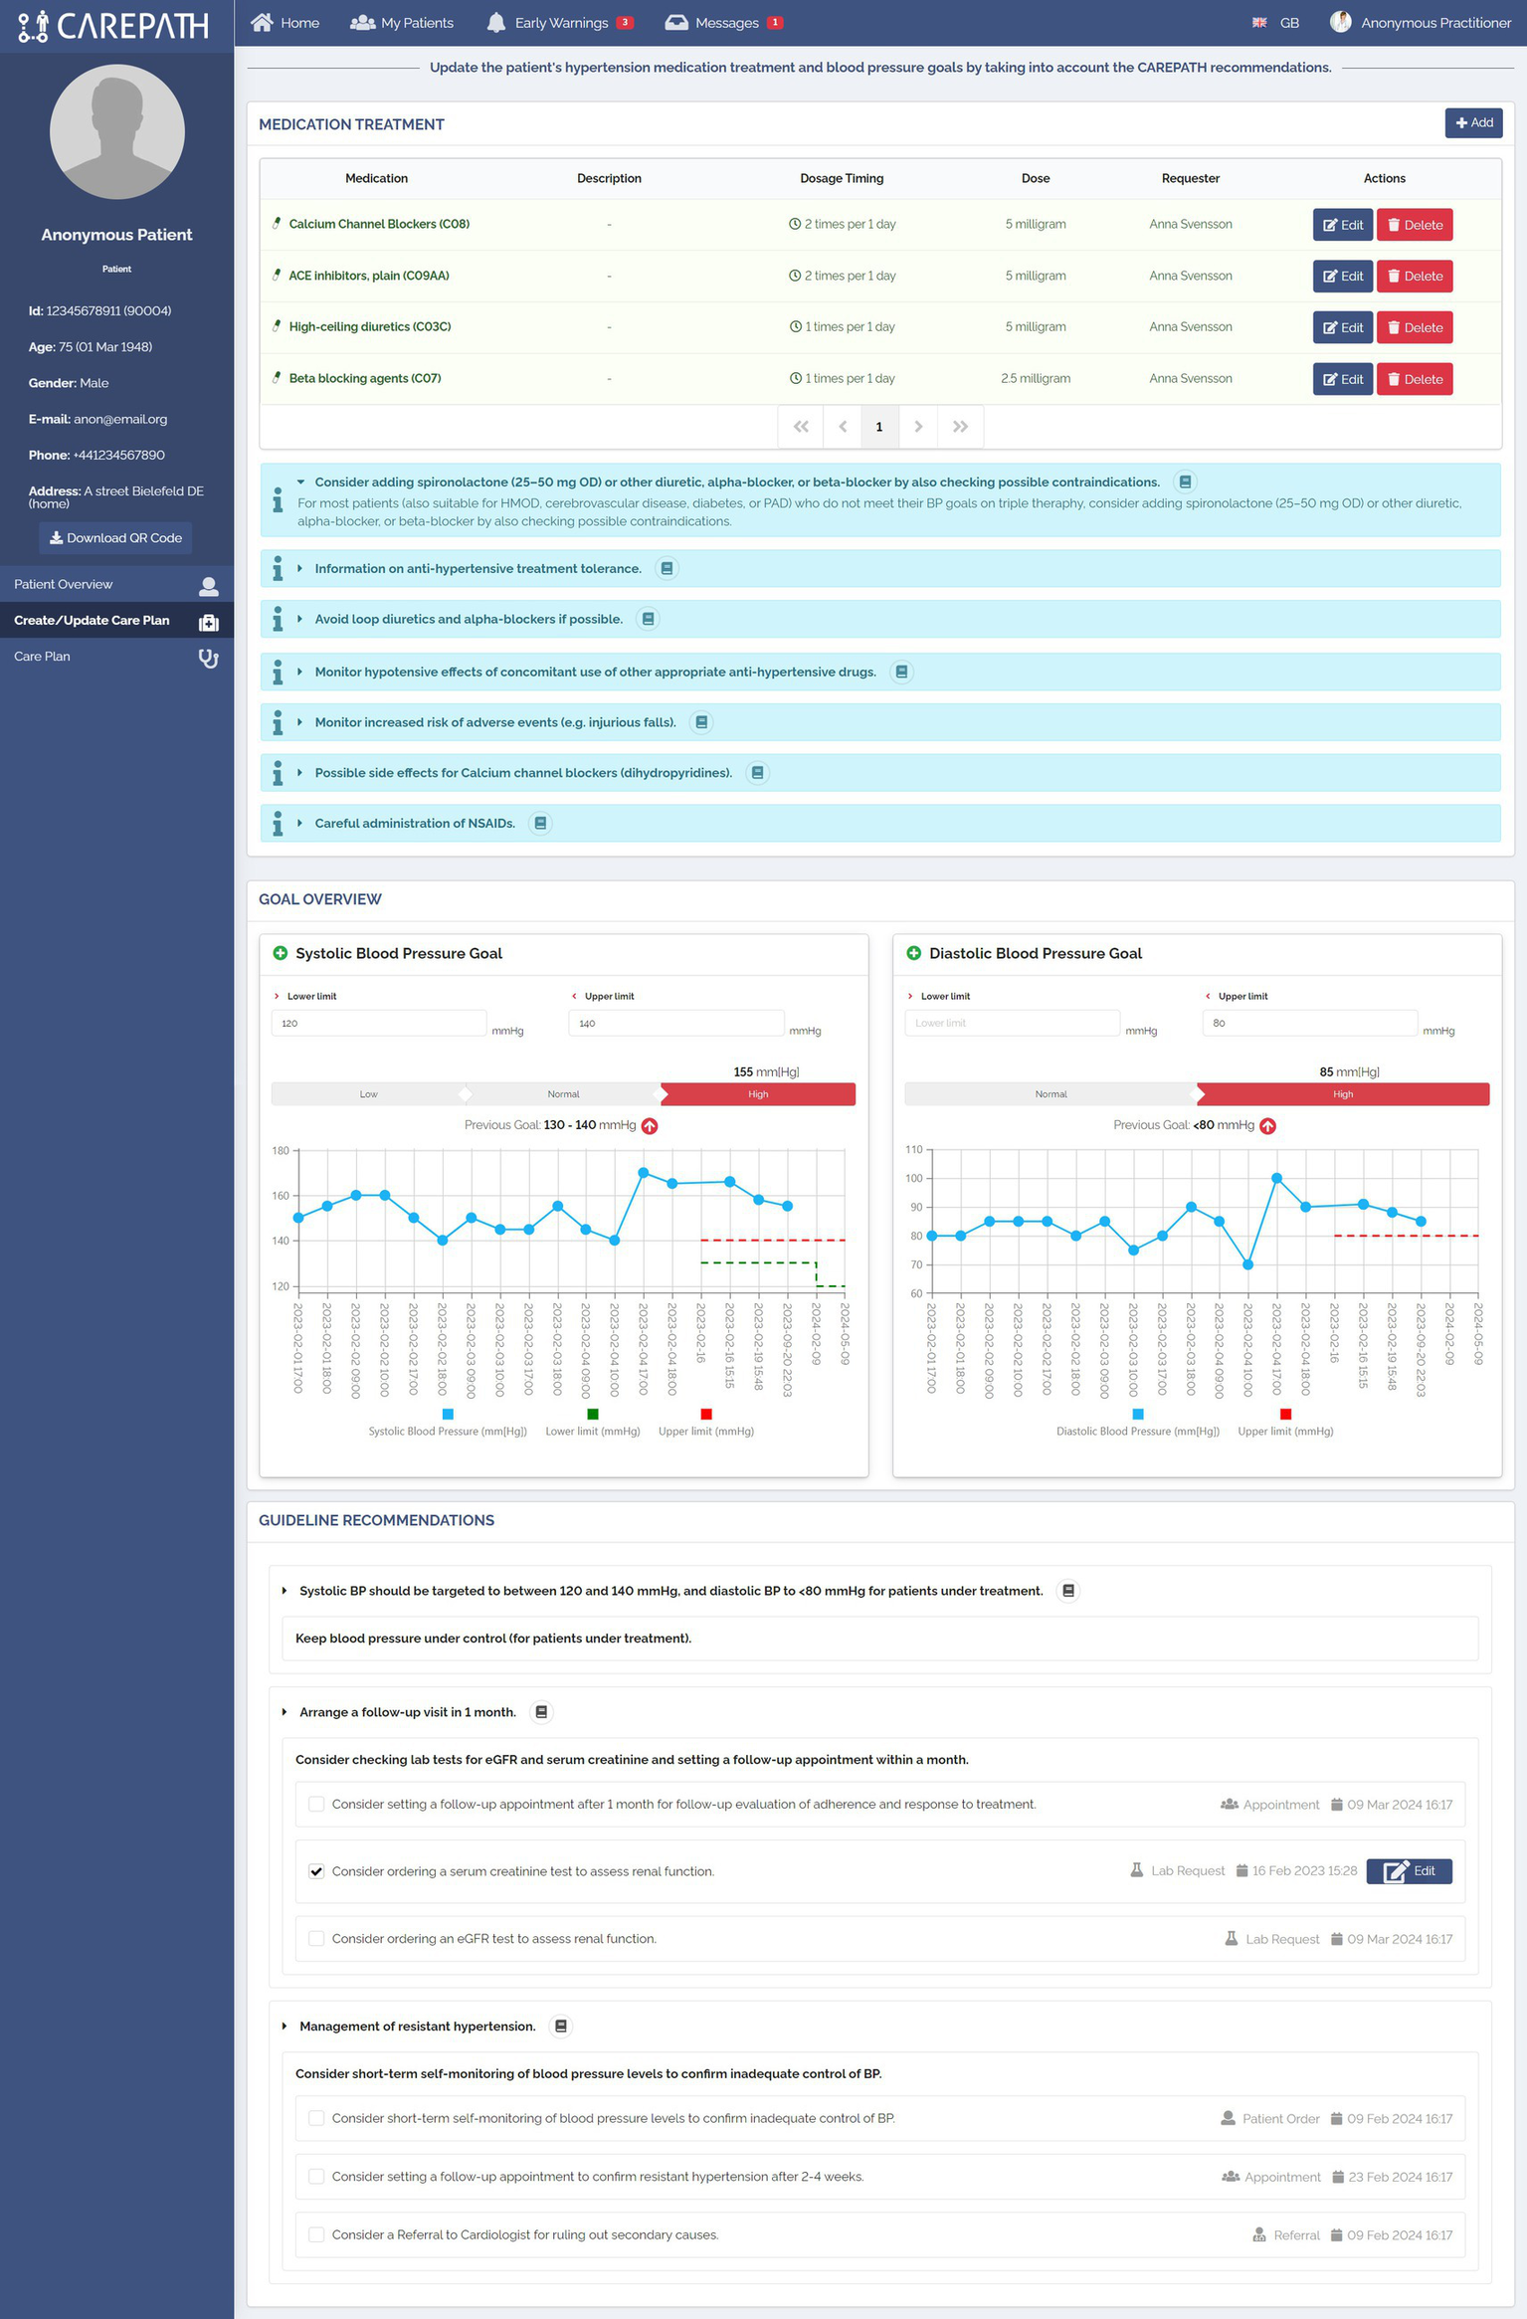Click red up-arrow next to previous systolic goal
The width and height of the screenshot is (1527, 2319).
[650, 1126]
